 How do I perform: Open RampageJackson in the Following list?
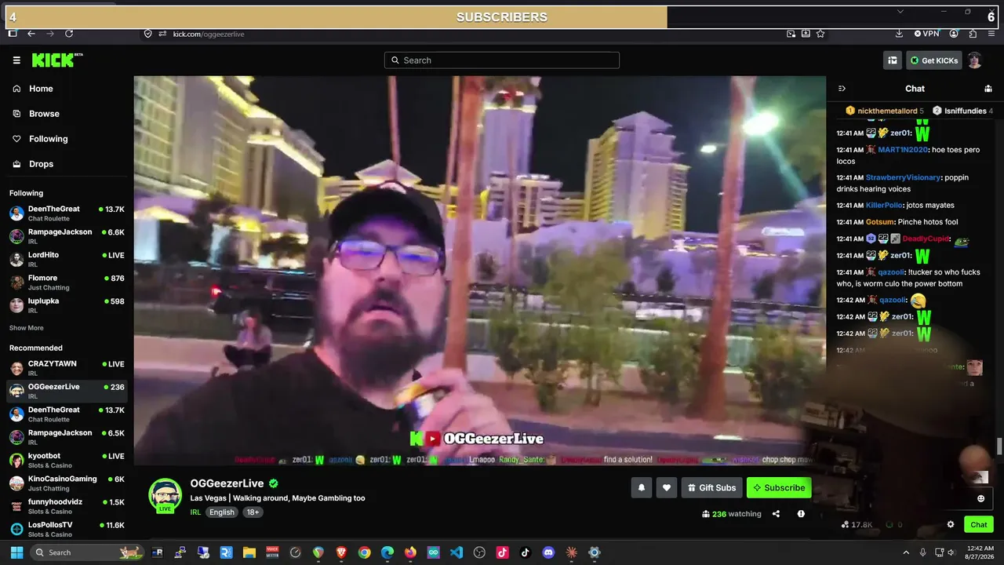tap(67, 236)
